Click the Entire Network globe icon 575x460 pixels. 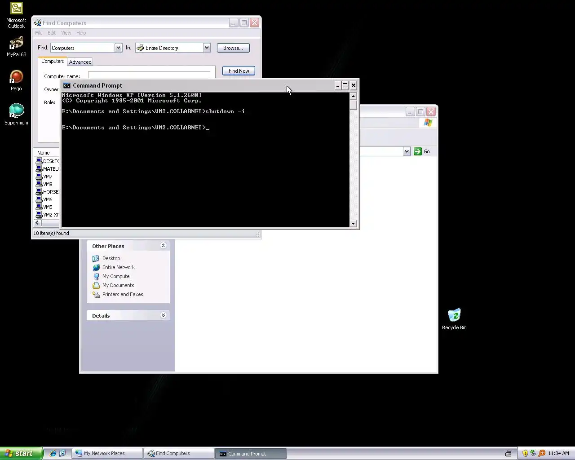[x=96, y=267]
